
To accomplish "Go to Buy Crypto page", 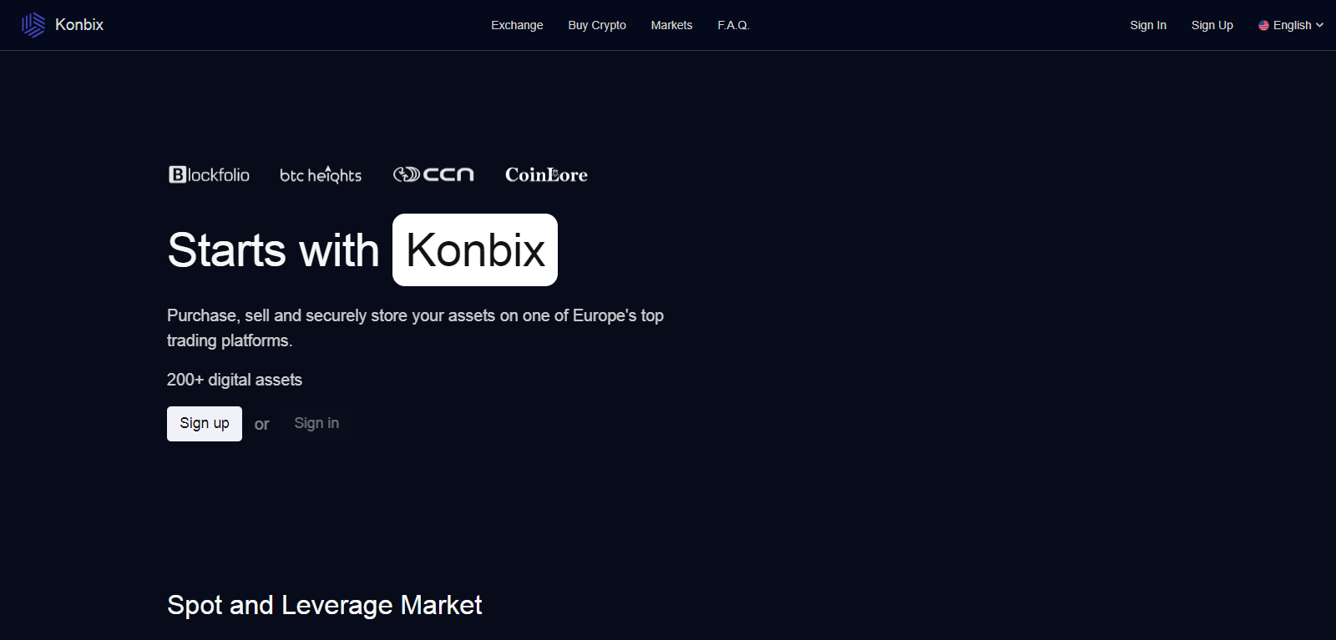I will pyautogui.click(x=597, y=25).
